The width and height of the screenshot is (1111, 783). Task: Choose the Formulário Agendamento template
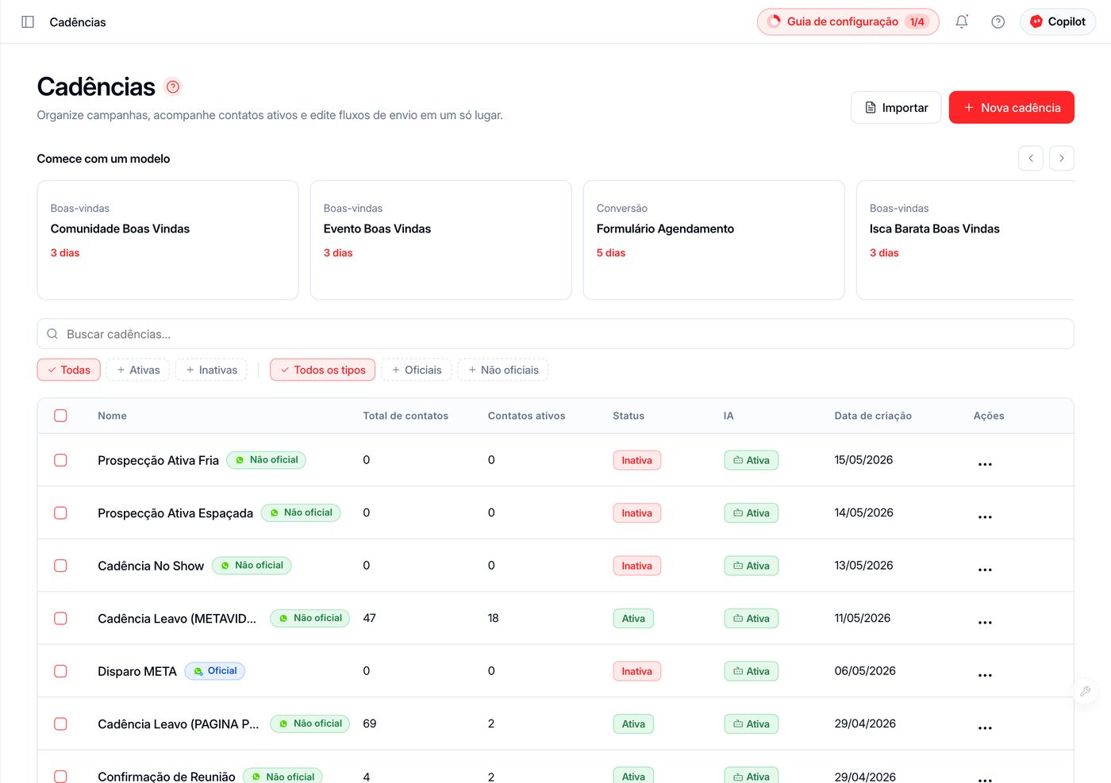(x=714, y=240)
